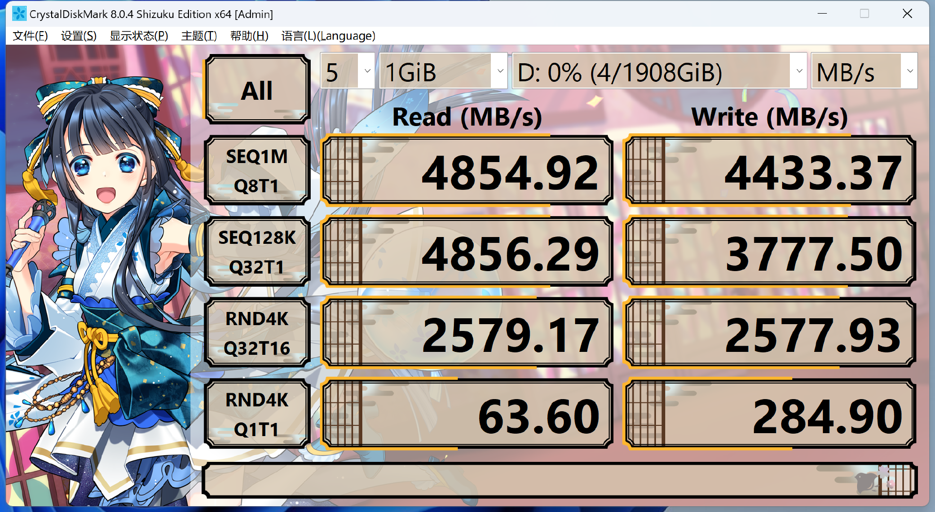Minimize the CrystalDiskMark window

pyautogui.click(x=822, y=14)
